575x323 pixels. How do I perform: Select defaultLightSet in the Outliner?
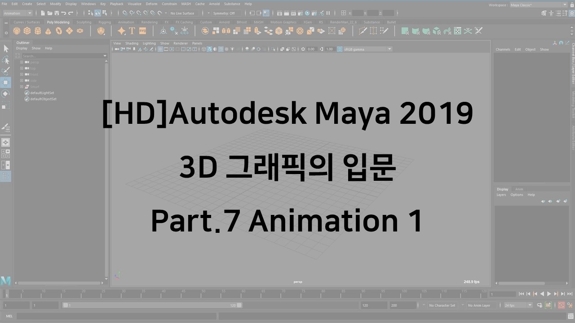coord(42,92)
